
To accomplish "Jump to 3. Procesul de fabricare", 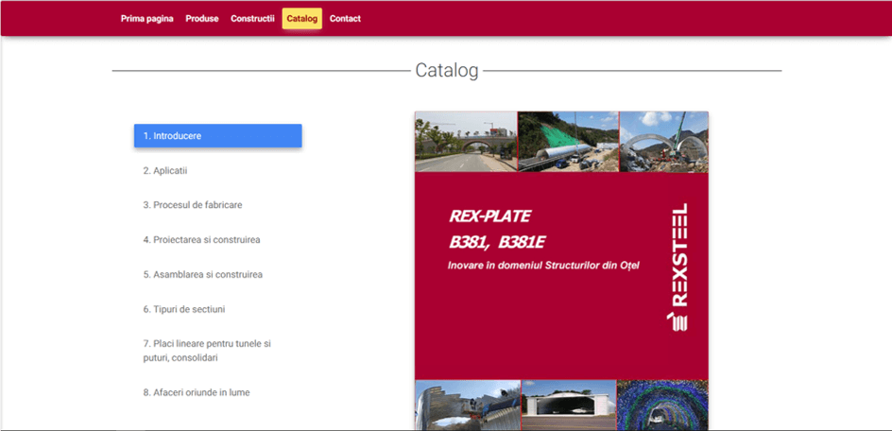I will click(x=192, y=205).
